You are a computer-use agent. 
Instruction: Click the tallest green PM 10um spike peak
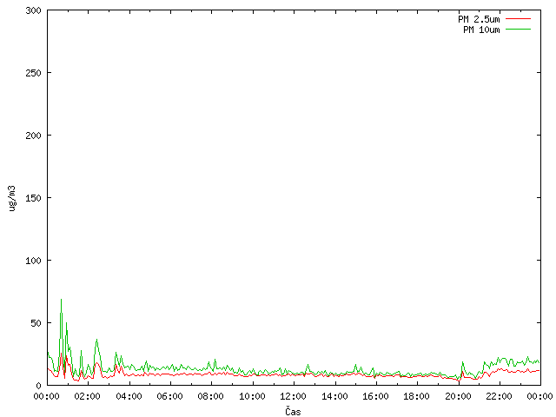click(61, 299)
